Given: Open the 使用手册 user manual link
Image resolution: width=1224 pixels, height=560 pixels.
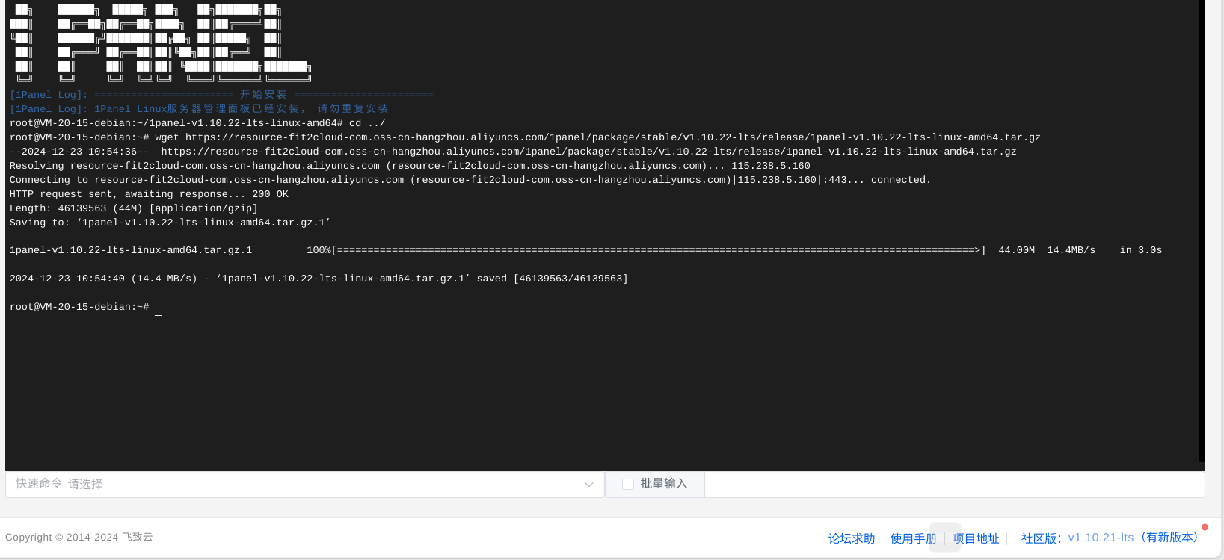Looking at the screenshot, I should [x=913, y=538].
